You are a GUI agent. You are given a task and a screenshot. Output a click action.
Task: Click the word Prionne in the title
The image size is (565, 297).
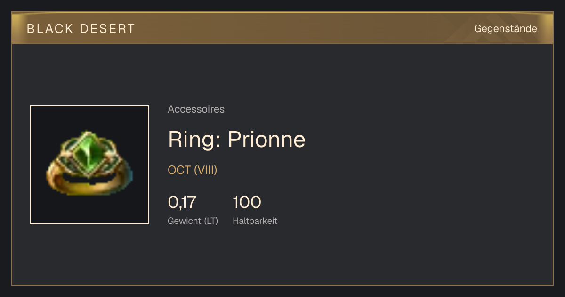click(x=266, y=140)
